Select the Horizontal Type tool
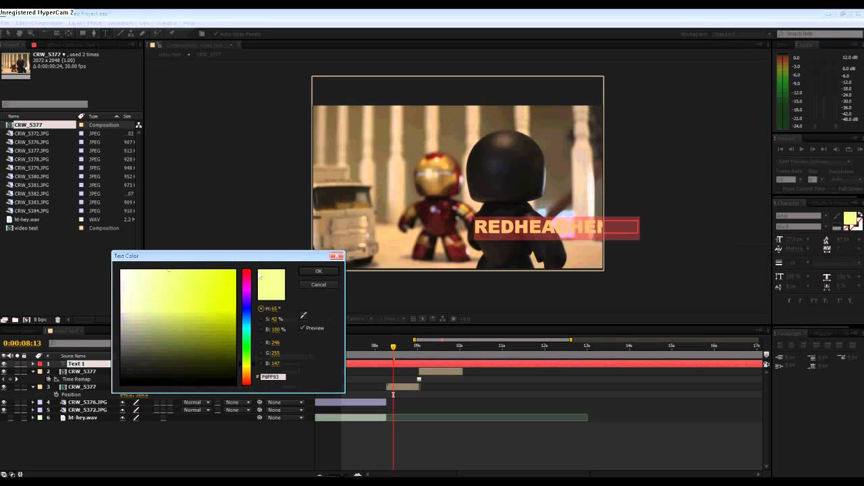Viewport: 864px width, 486px height. click(105, 33)
